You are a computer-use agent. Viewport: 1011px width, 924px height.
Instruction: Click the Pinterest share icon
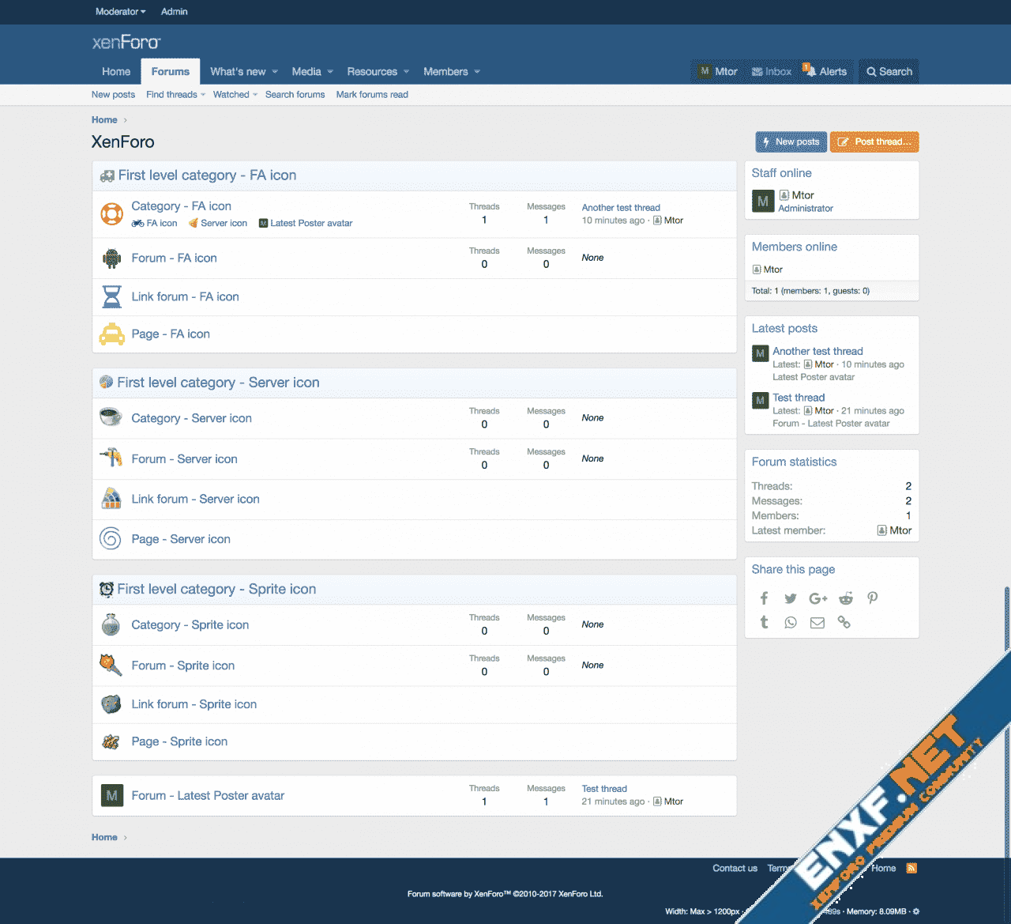[873, 598]
